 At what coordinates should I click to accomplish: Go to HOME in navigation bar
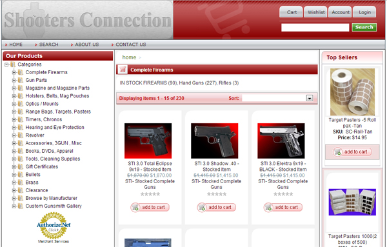(15, 44)
